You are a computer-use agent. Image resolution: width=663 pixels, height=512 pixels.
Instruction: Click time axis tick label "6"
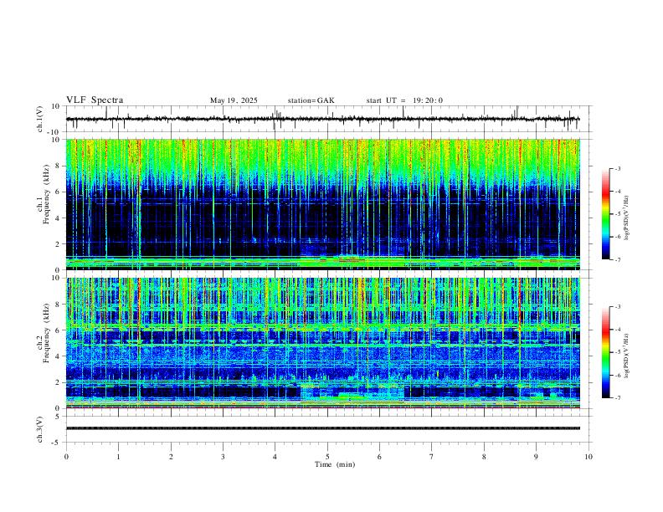click(379, 457)
